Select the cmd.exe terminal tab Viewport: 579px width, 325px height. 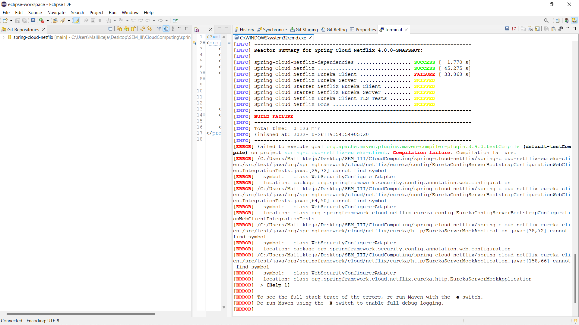point(273,38)
